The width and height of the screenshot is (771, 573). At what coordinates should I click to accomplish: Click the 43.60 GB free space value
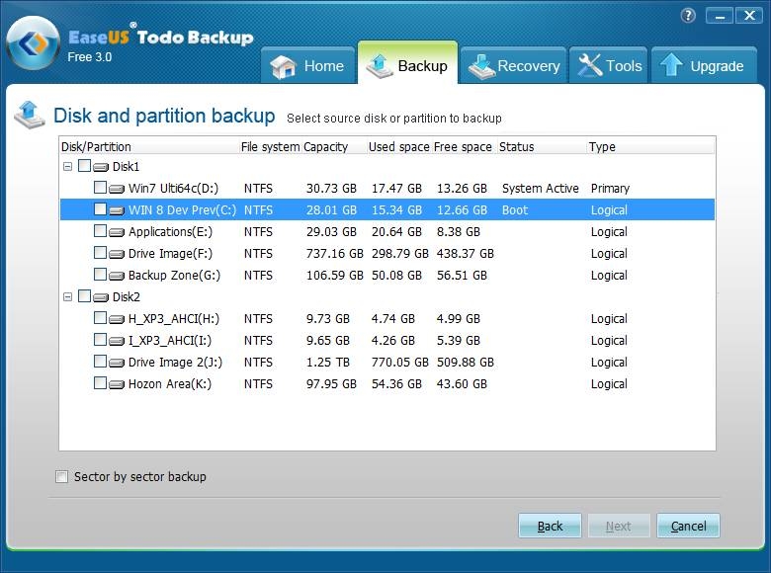462,383
